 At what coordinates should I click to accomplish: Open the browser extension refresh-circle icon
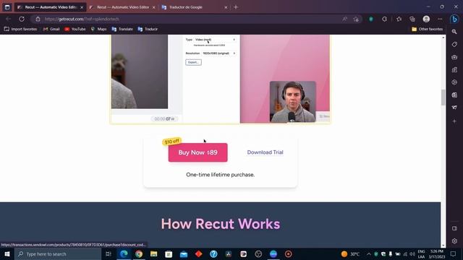click(384, 19)
